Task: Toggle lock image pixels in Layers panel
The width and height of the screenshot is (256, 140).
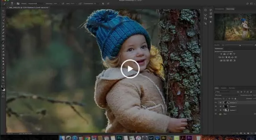Action: 227,99
